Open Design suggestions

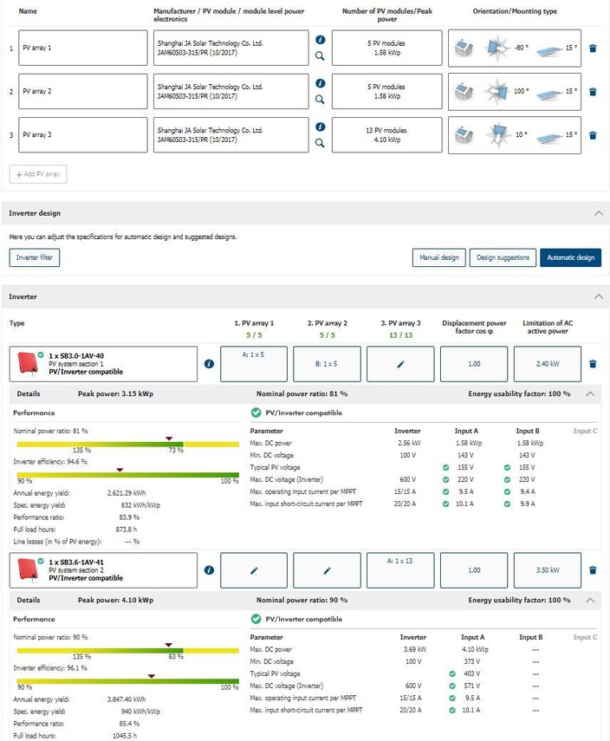pos(503,257)
